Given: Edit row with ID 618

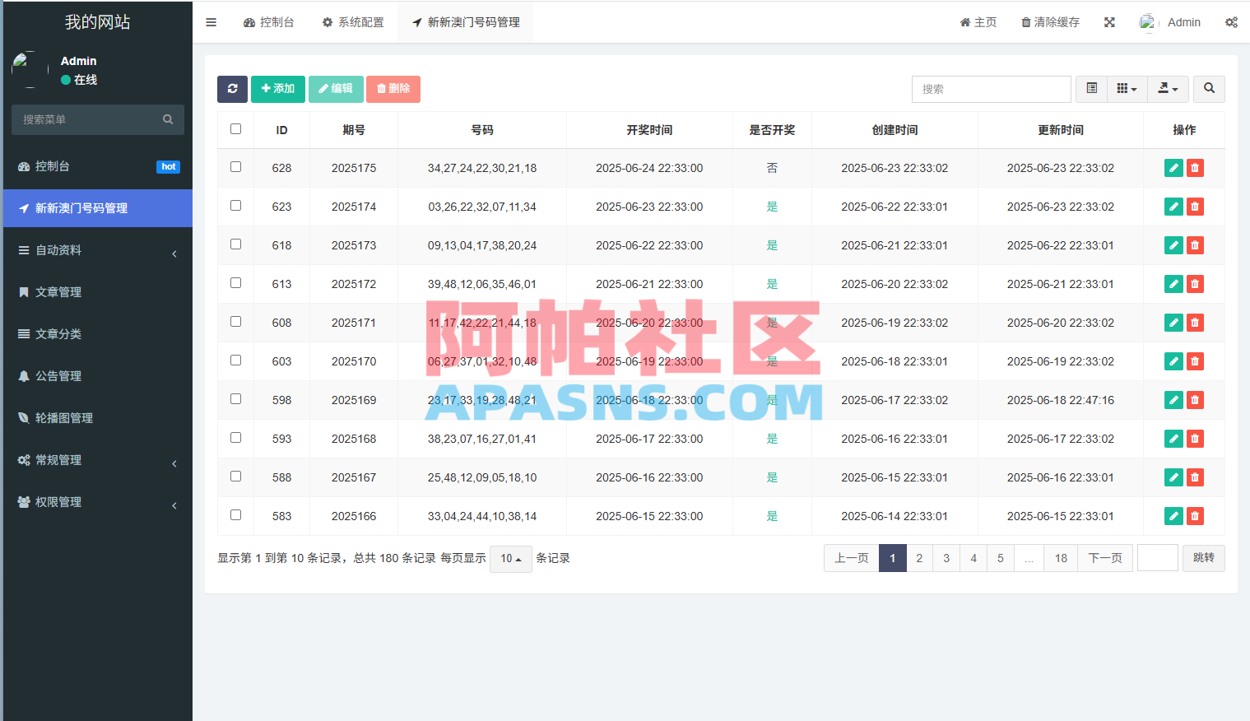Looking at the screenshot, I should click(x=1173, y=245).
